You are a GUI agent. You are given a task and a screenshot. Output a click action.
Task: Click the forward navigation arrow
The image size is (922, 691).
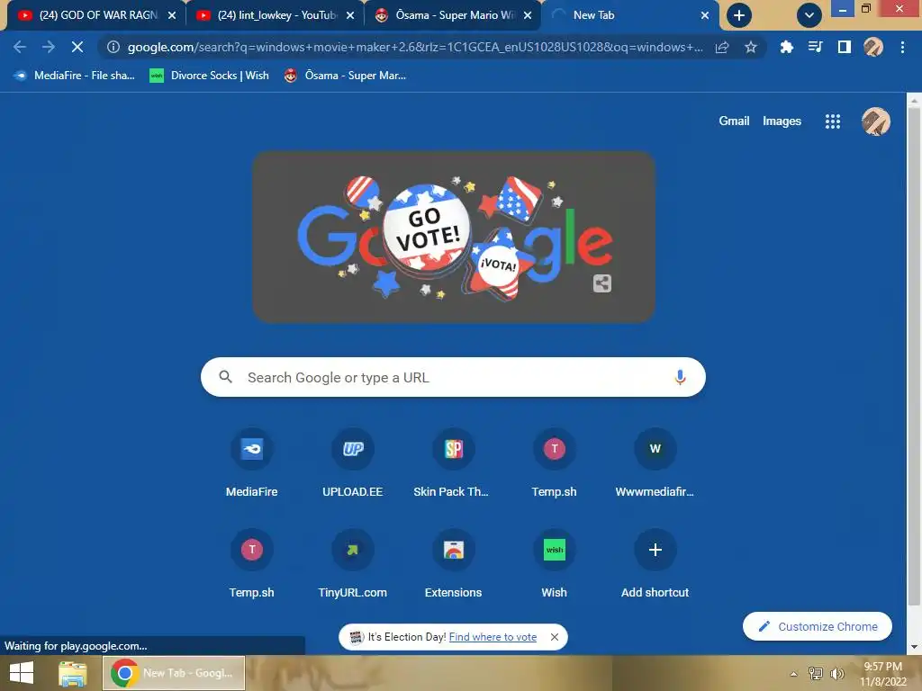[x=49, y=47]
